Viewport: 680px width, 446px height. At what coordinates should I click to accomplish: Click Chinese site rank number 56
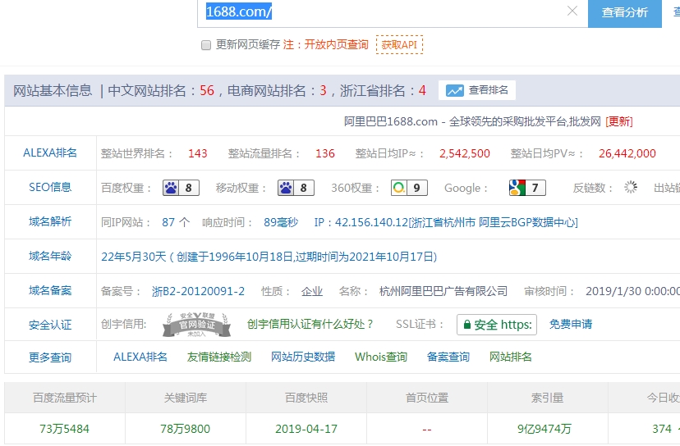tap(207, 90)
